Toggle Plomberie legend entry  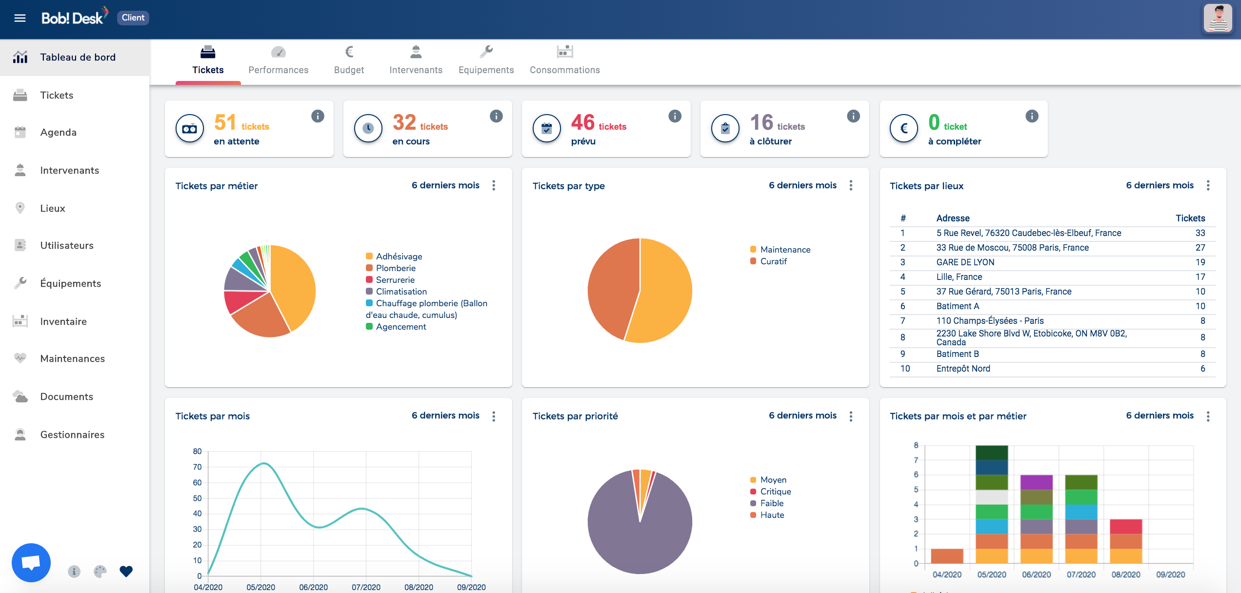391,268
